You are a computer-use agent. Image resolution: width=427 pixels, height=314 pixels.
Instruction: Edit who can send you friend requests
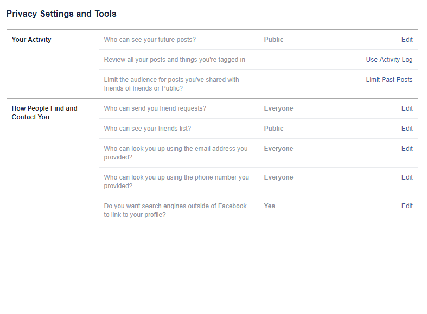coord(407,108)
